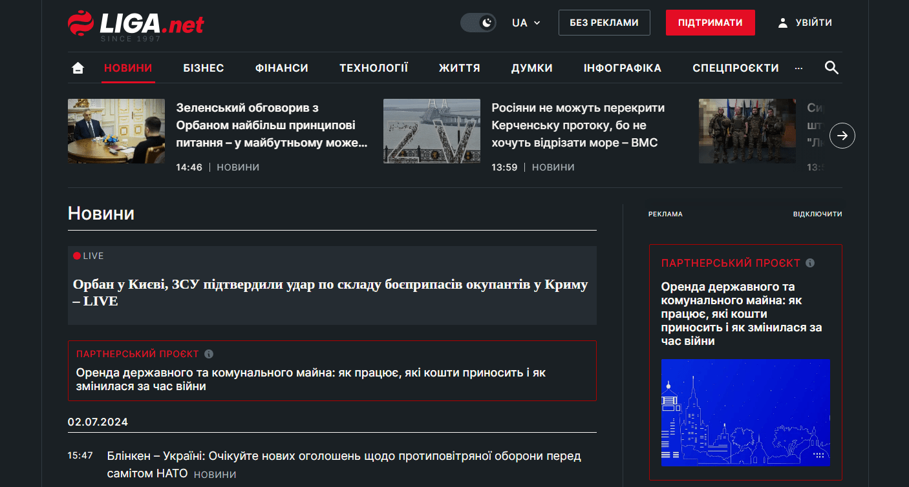Screen dimensions: 909x487
Task: Open headline about Зеленський and Орбан
Action: (272, 125)
